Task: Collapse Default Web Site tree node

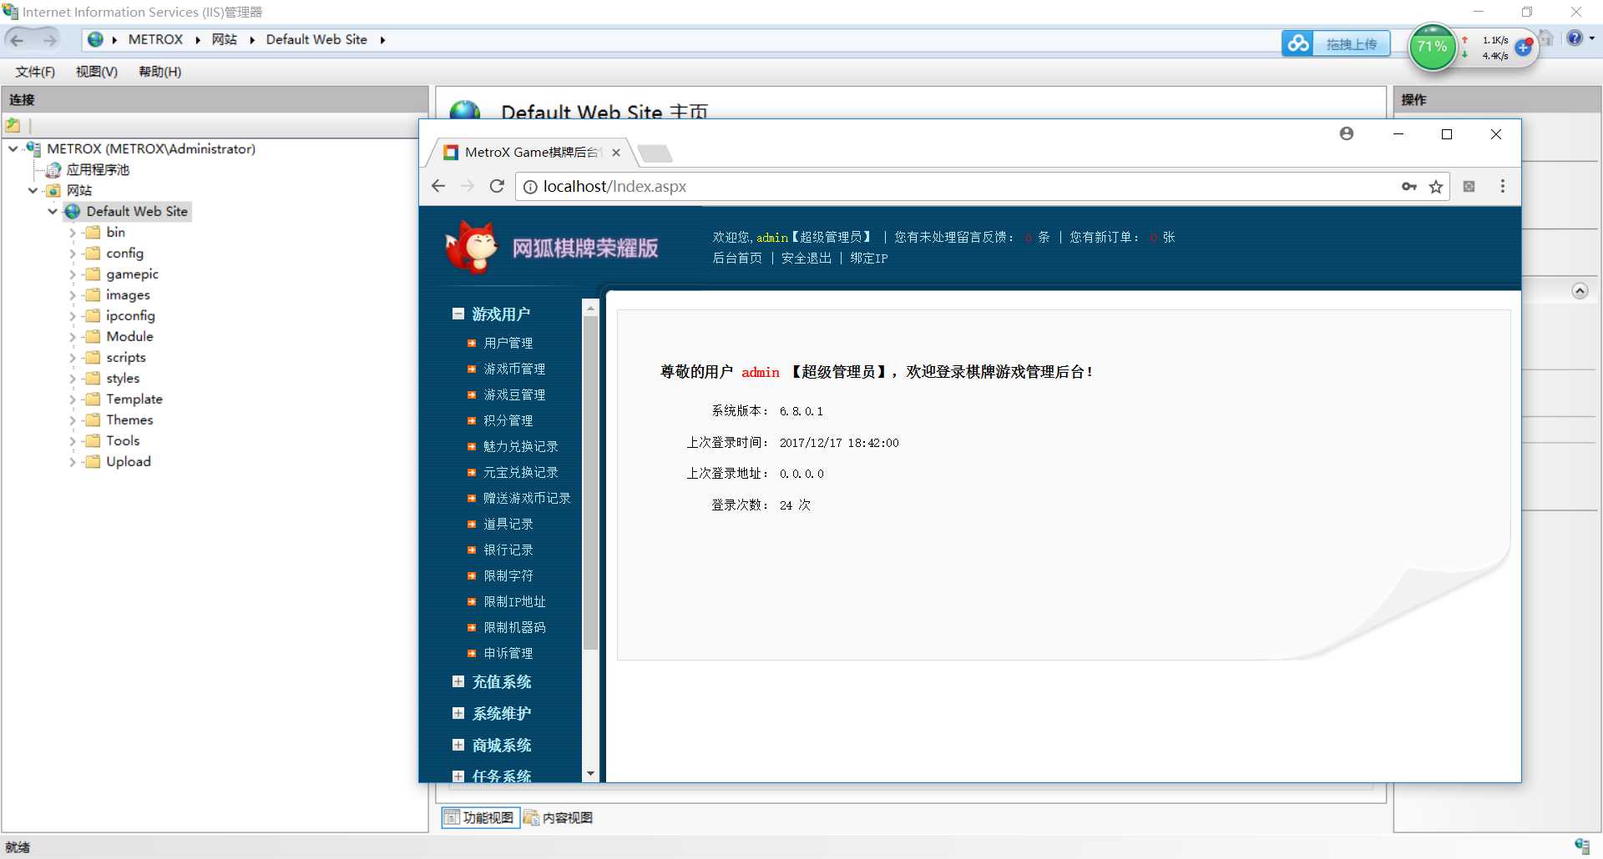Action: 53,212
